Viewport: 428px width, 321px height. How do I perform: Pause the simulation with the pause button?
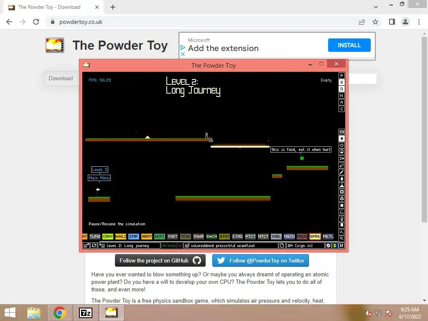tap(341, 246)
